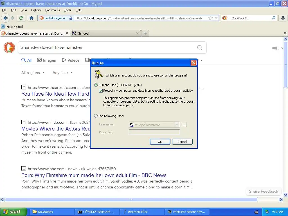This screenshot has height=216, width=288.
Task: Click the magnifier icon in browser search box
Action: [273, 18]
